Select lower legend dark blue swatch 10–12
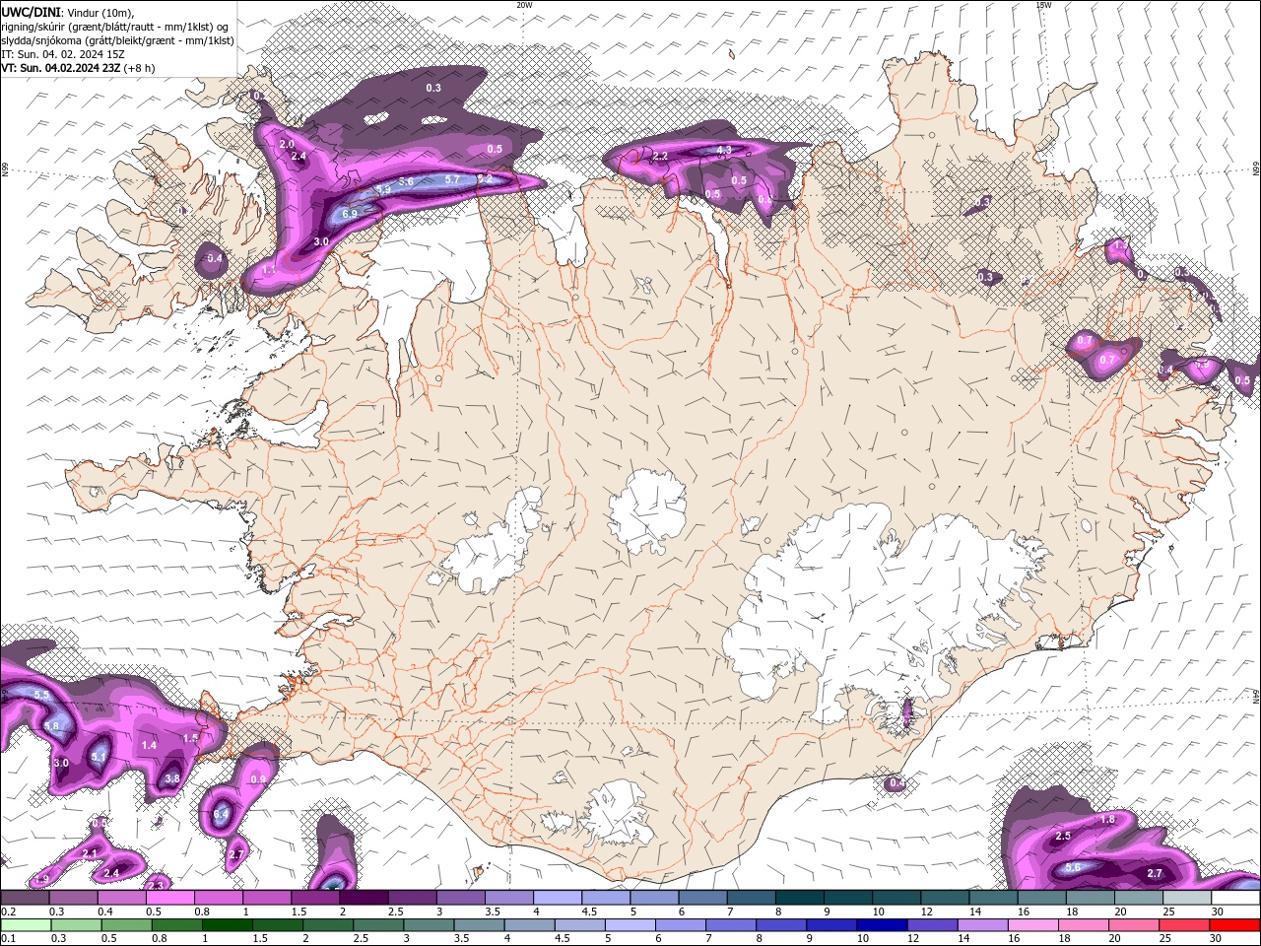This screenshot has width=1261, height=946. point(883,925)
